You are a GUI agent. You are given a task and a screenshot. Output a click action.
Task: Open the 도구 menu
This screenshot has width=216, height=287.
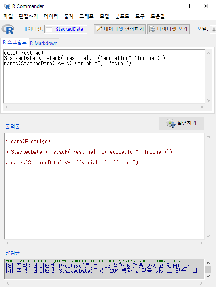click(140, 16)
